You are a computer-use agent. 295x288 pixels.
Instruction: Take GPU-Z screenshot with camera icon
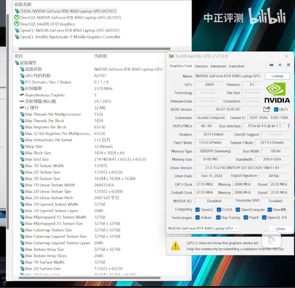271,65
